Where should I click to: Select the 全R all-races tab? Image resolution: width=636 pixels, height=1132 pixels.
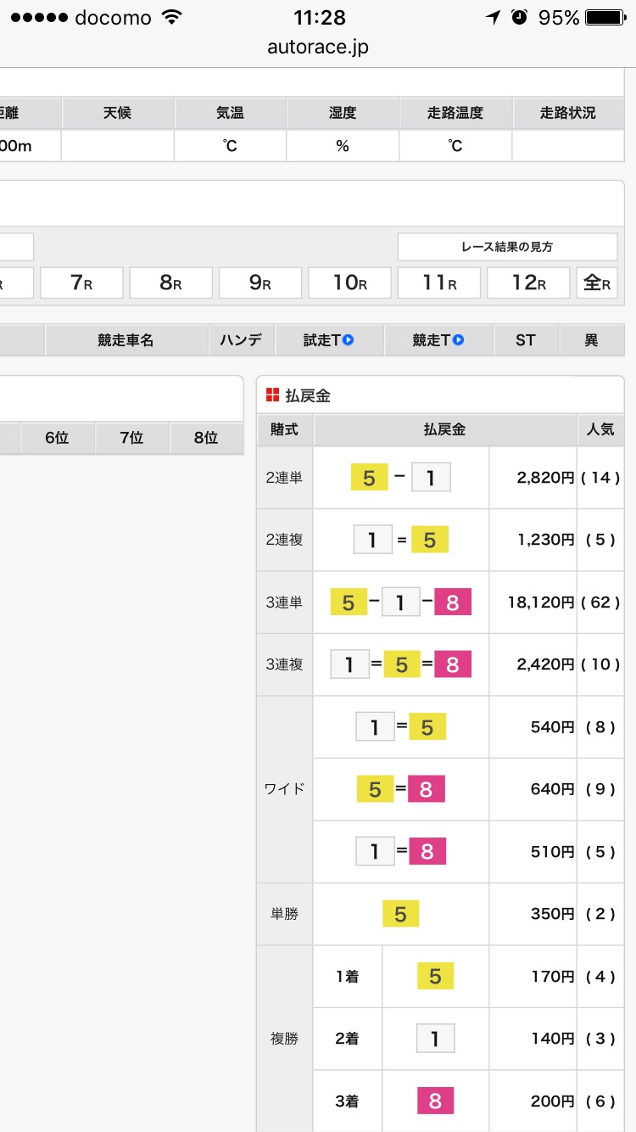point(597,283)
